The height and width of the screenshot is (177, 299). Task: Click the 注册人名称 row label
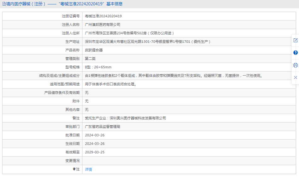pyautogui.click(x=71, y=25)
